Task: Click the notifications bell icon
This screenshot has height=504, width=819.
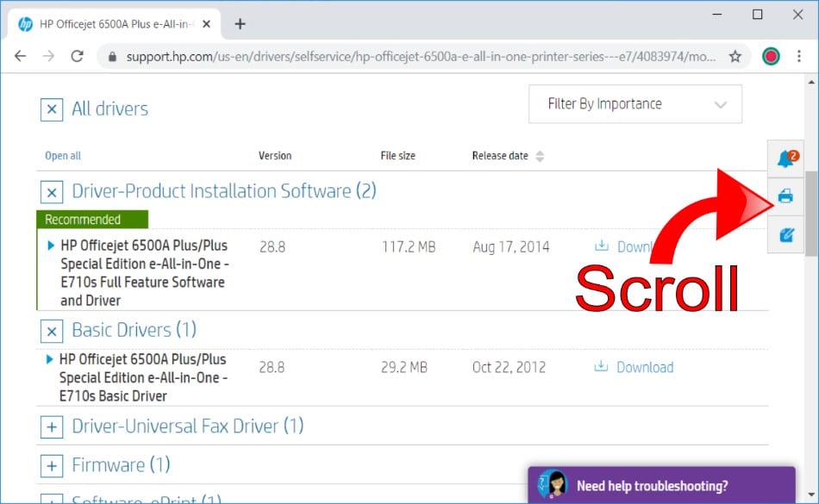Action: click(x=785, y=159)
